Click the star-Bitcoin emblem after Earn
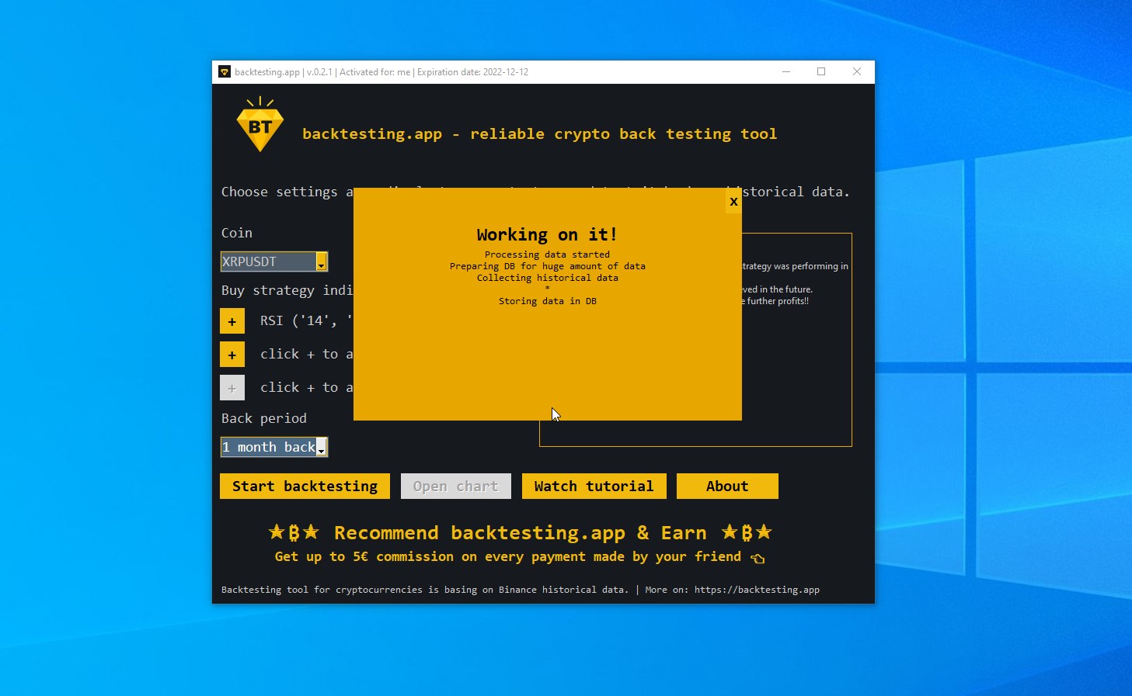The height and width of the screenshot is (696, 1132). 747,532
